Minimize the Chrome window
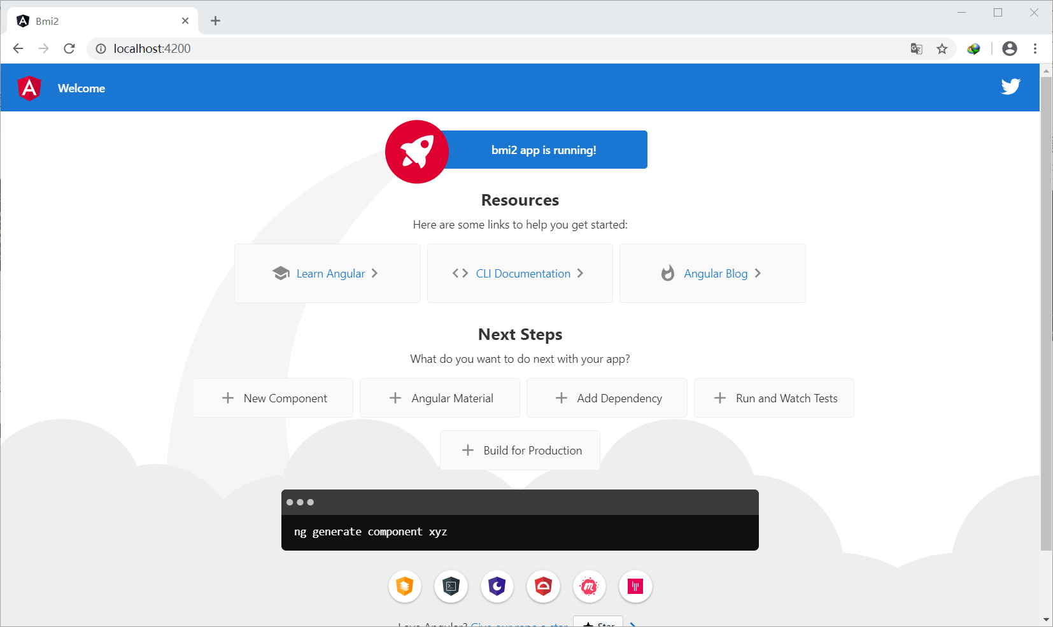The height and width of the screenshot is (627, 1053). 961,13
